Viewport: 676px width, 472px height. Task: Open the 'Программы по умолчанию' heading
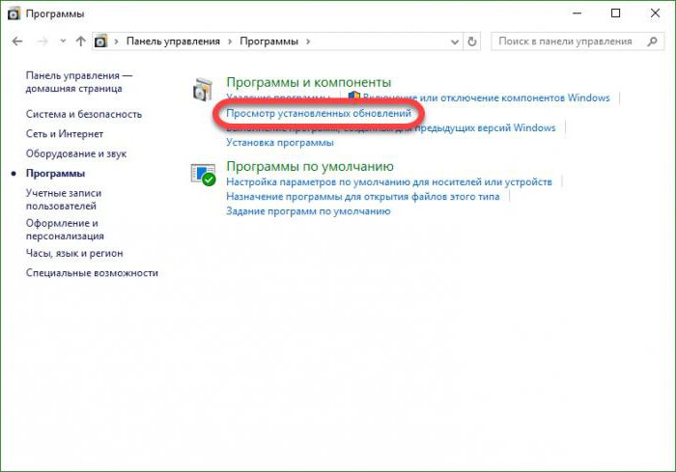click(310, 166)
